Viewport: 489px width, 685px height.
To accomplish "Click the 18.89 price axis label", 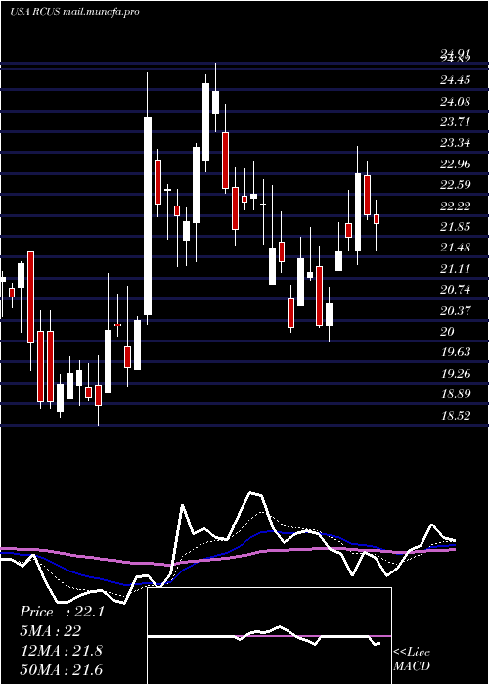I will (456, 394).
